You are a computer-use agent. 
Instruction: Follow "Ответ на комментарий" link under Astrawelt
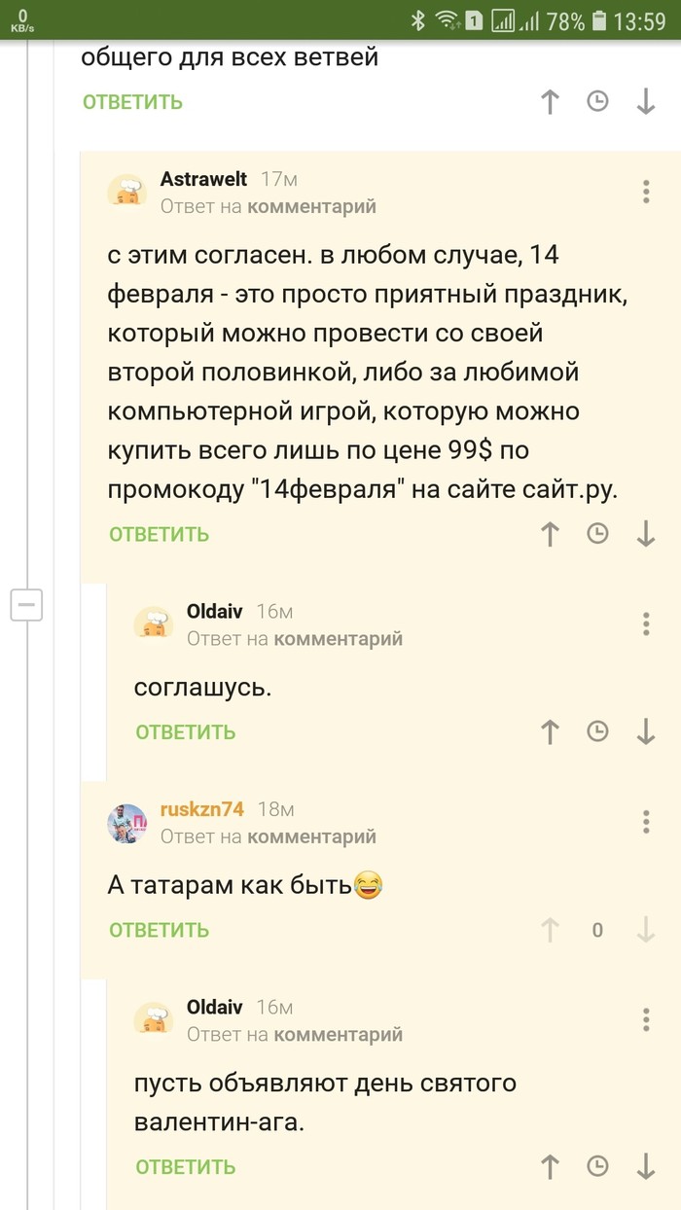tap(311, 206)
